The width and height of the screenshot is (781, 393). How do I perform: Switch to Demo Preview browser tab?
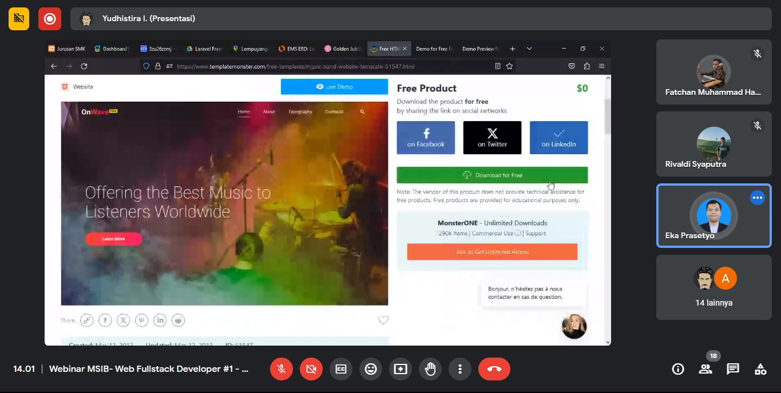(480, 49)
